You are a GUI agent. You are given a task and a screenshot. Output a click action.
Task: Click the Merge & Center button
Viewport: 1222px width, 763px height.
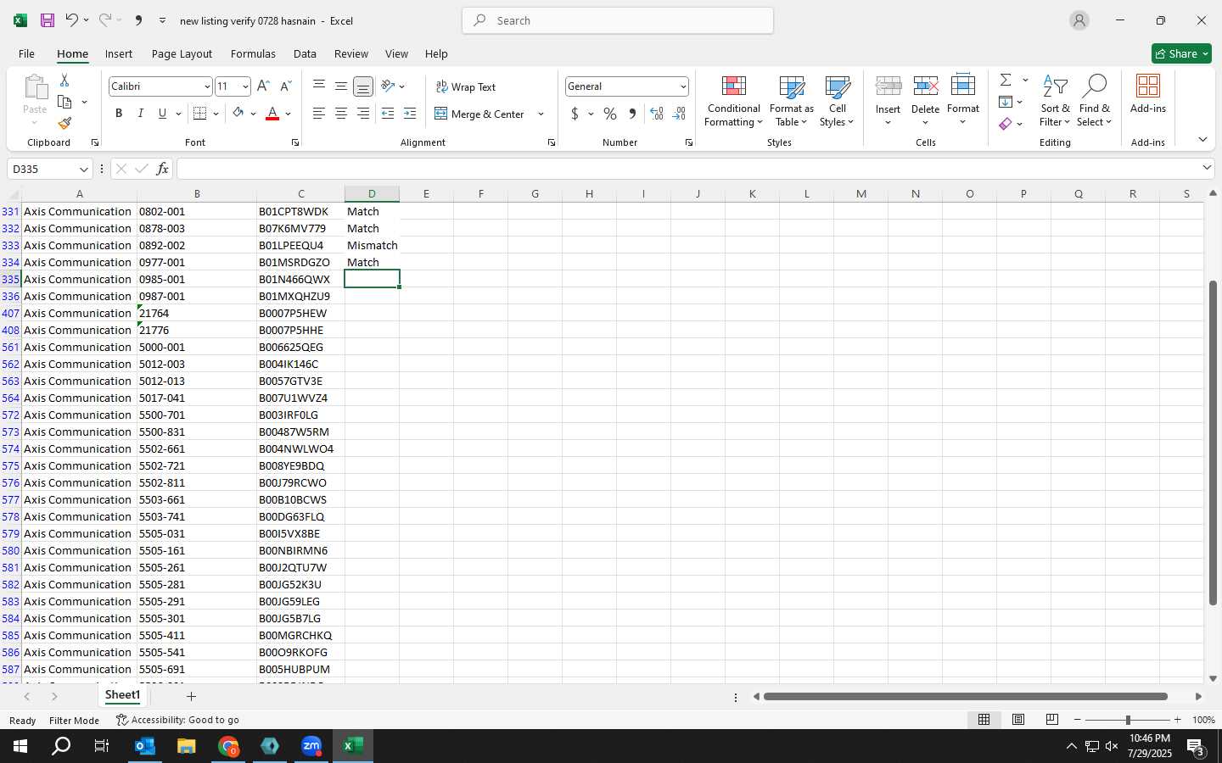point(479,114)
